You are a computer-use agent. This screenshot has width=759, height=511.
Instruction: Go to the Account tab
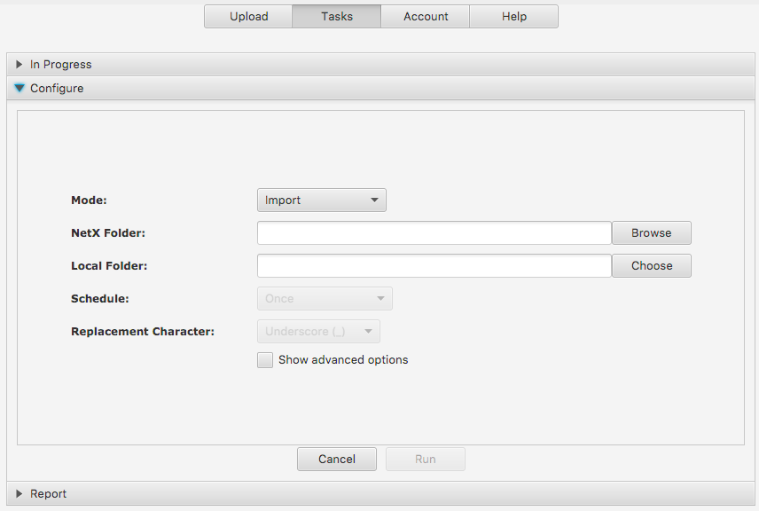(426, 17)
